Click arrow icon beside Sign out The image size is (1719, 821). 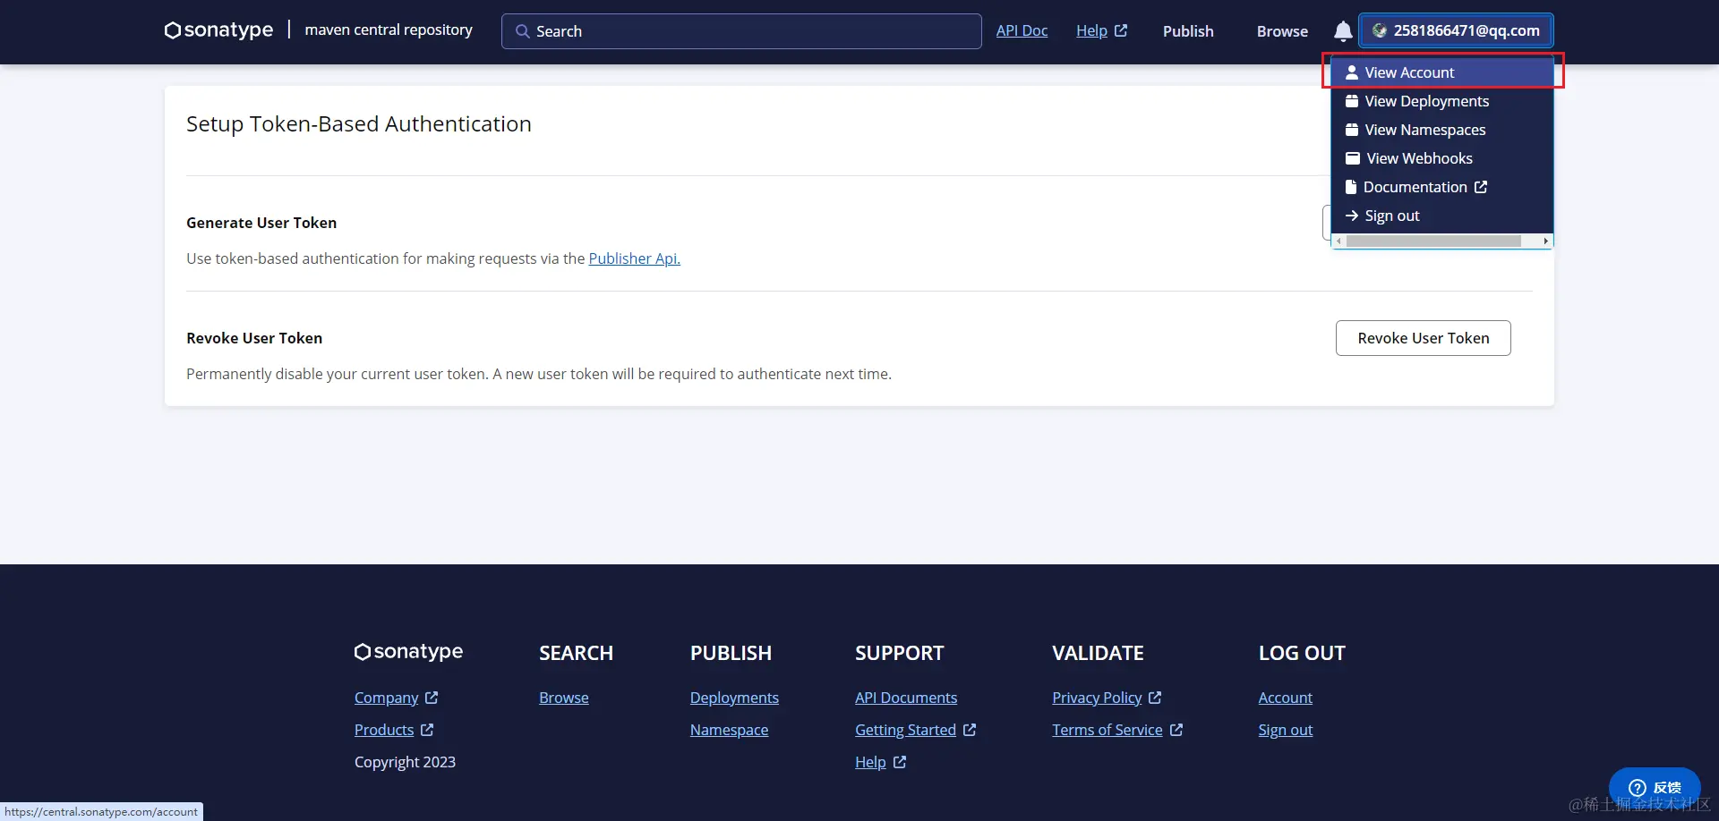click(x=1352, y=216)
